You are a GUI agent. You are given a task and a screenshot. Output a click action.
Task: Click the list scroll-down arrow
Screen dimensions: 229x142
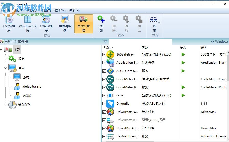(228, 139)
